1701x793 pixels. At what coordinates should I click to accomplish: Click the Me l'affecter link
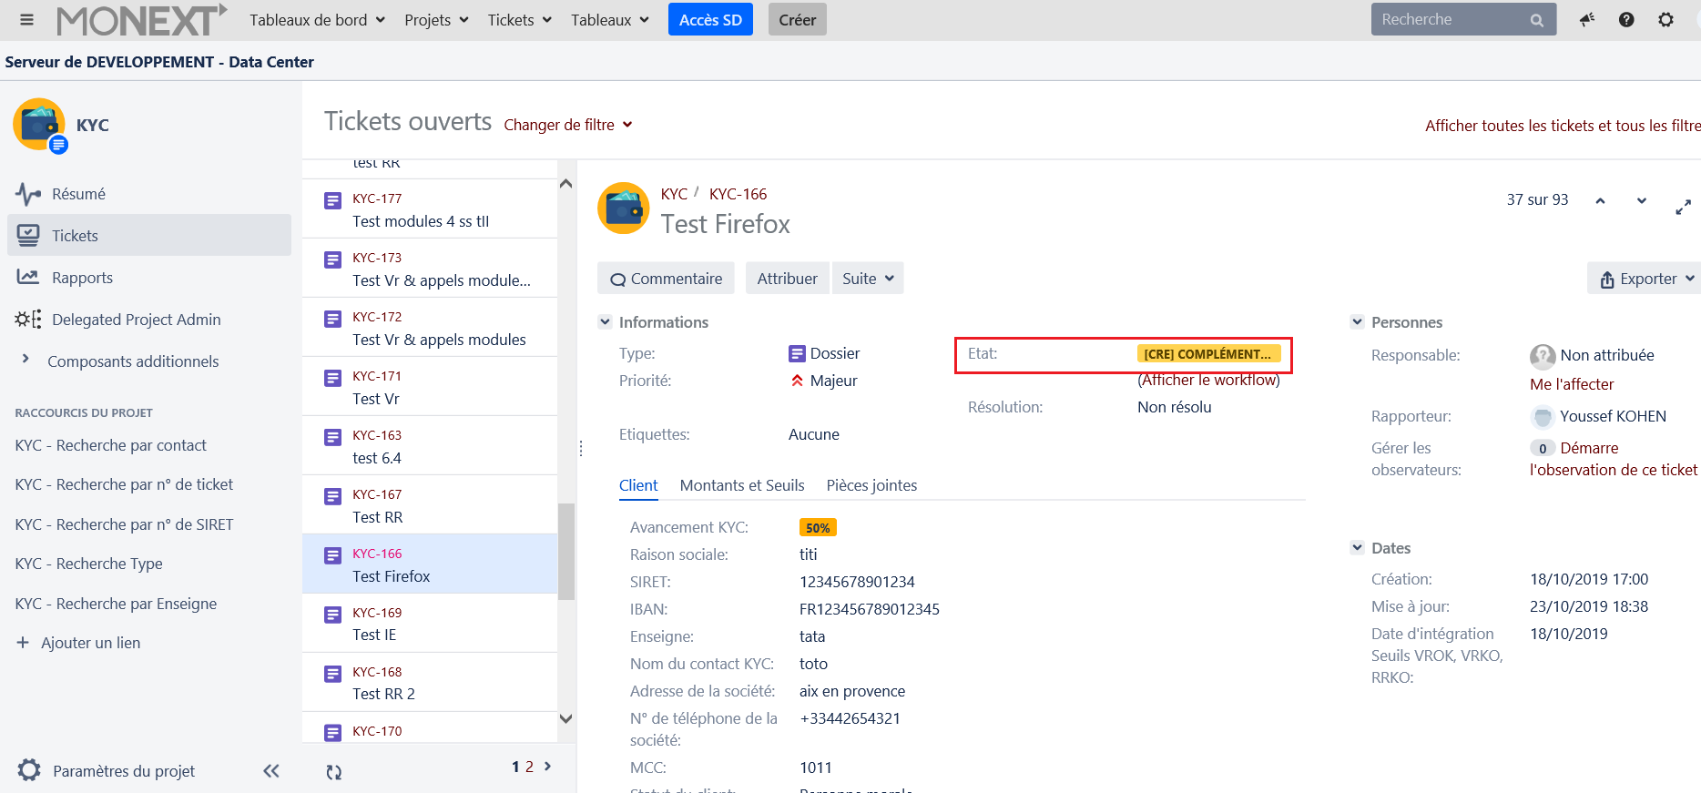[x=1572, y=384]
